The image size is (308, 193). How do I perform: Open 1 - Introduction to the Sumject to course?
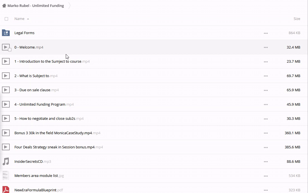click(x=48, y=62)
